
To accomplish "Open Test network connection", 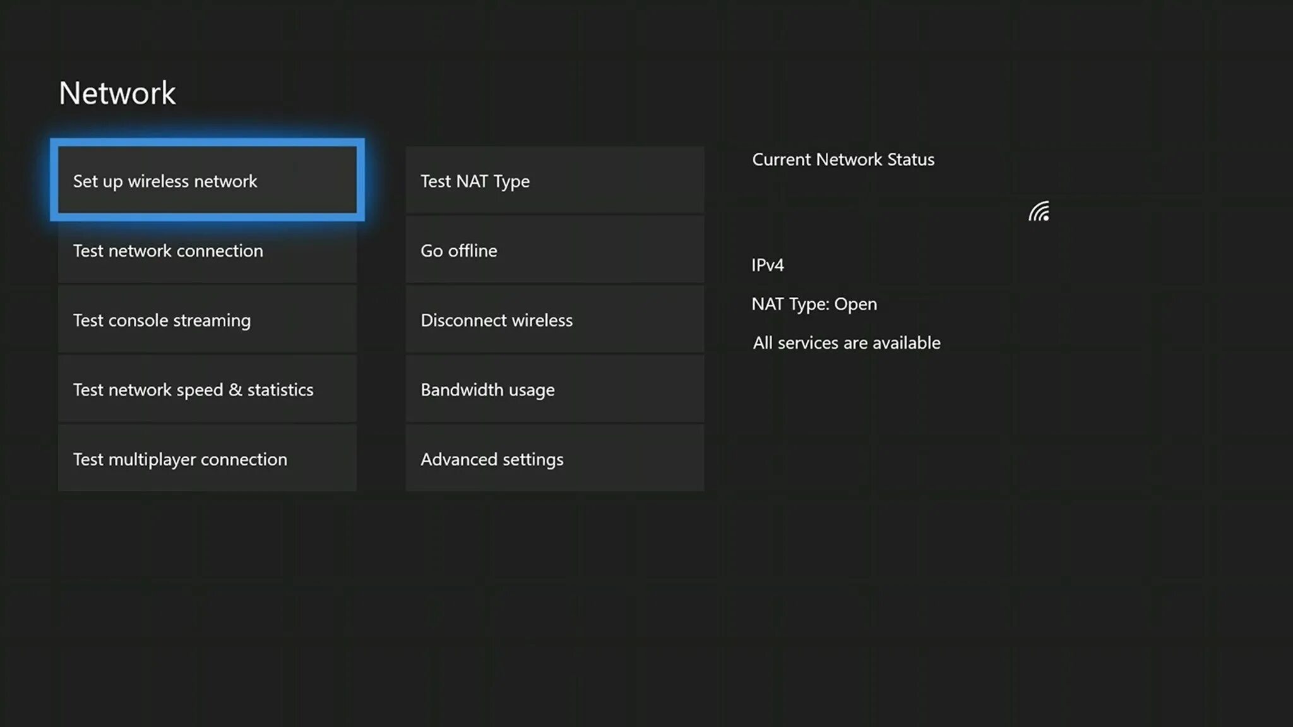I will 207,251.
